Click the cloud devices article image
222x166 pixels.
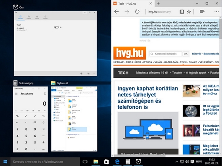148,130
